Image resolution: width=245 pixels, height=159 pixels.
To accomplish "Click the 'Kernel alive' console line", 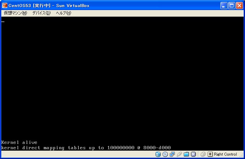I will point(19,142).
